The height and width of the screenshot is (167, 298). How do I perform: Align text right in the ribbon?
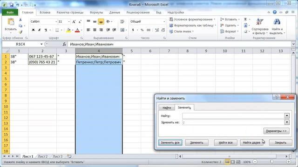point(101,30)
